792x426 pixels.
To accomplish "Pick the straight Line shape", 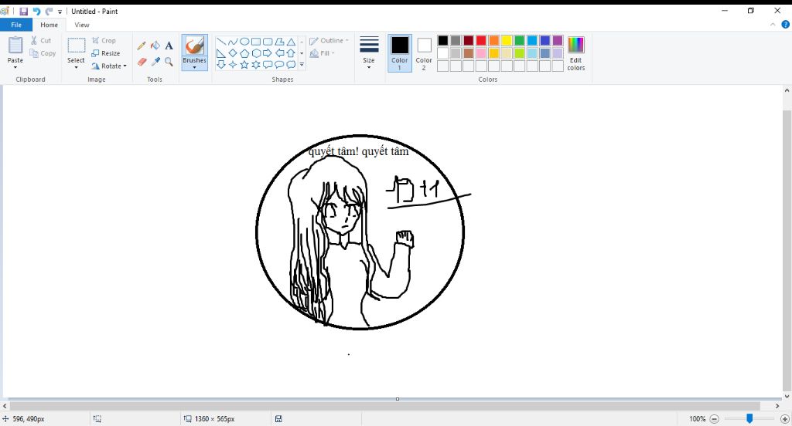I will pyautogui.click(x=221, y=42).
